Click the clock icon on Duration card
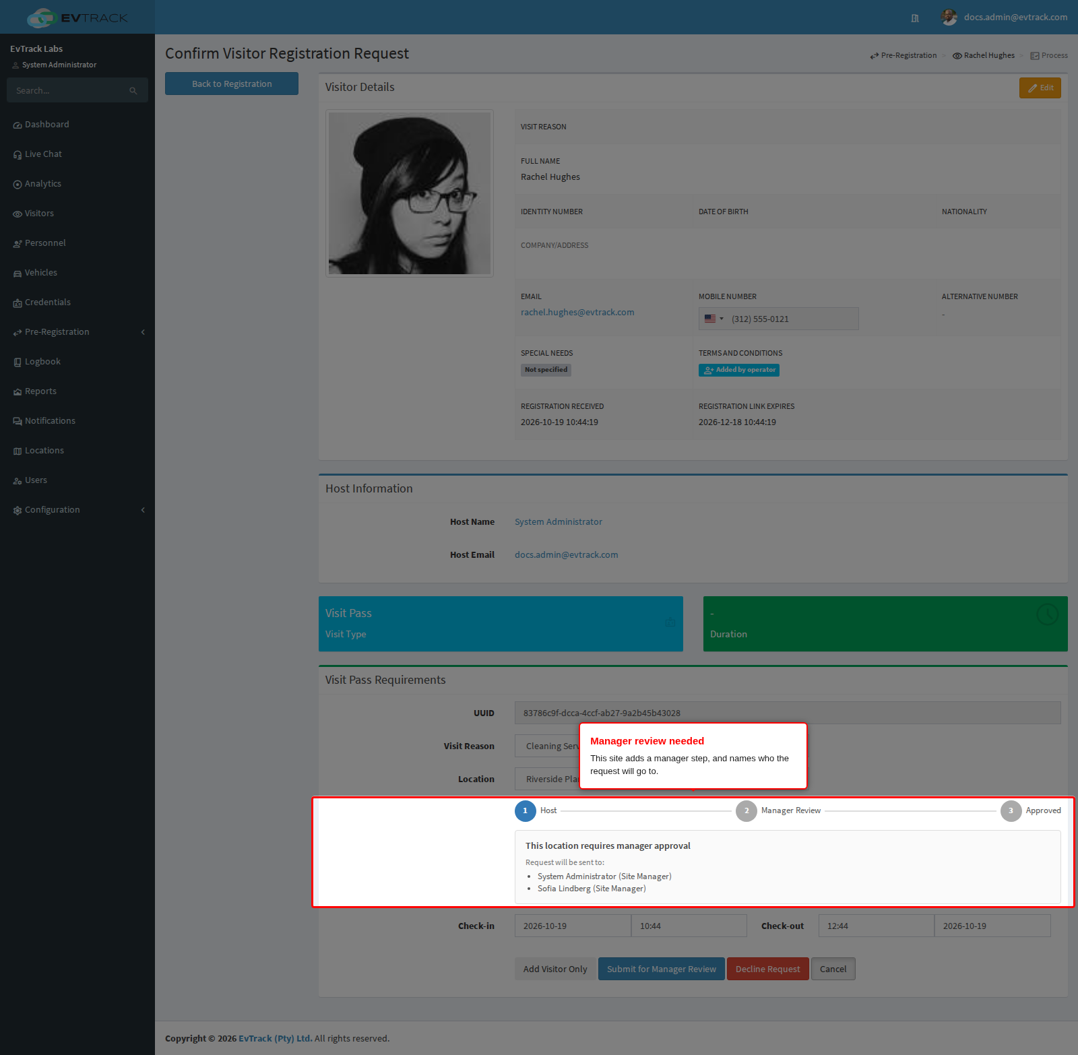The width and height of the screenshot is (1078, 1055). 1047,614
